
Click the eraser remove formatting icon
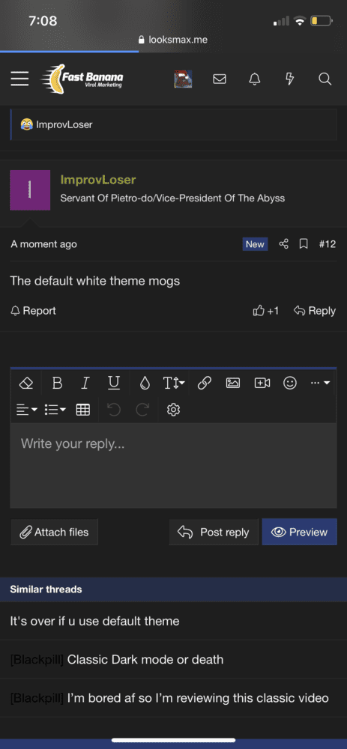click(25, 383)
